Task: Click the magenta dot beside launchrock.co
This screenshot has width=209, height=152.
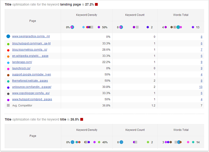Action: pos(8,69)
